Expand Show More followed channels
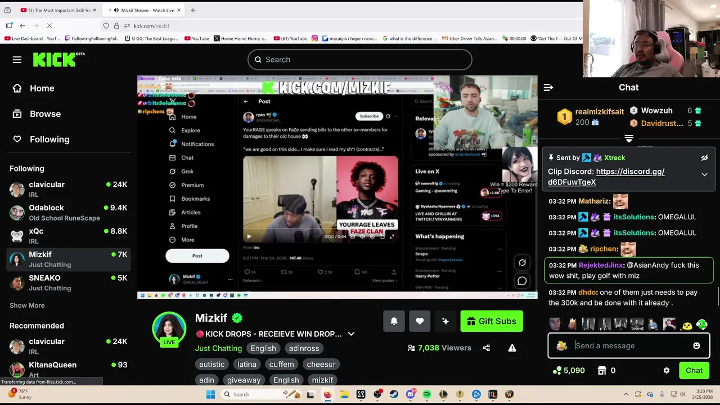Image resolution: width=720 pixels, height=405 pixels. (27, 305)
